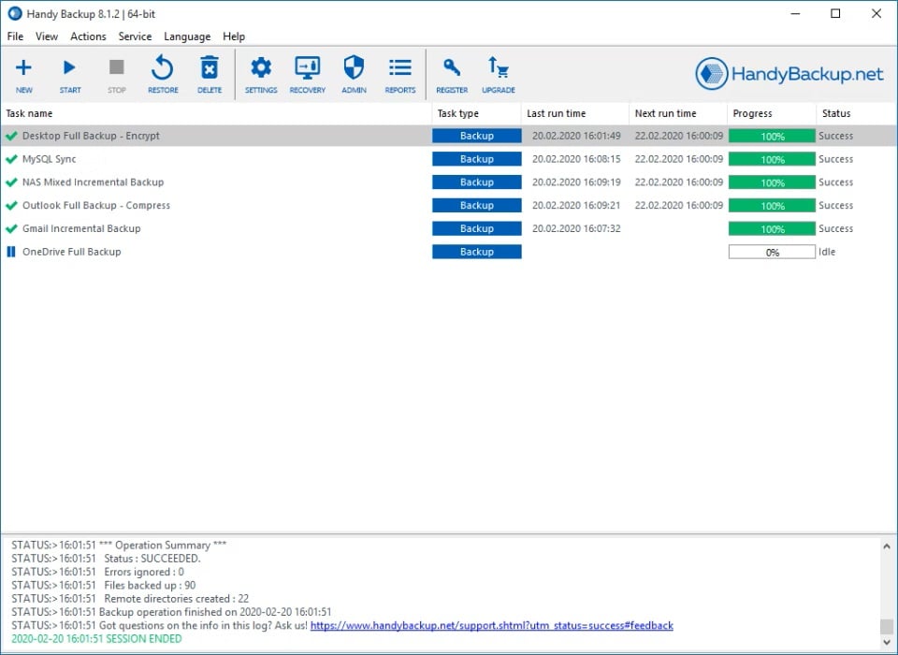Click the HandyBackup.net logo
This screenshot has width=898, height=655.
pyautogui.click(x=789, y=74)
